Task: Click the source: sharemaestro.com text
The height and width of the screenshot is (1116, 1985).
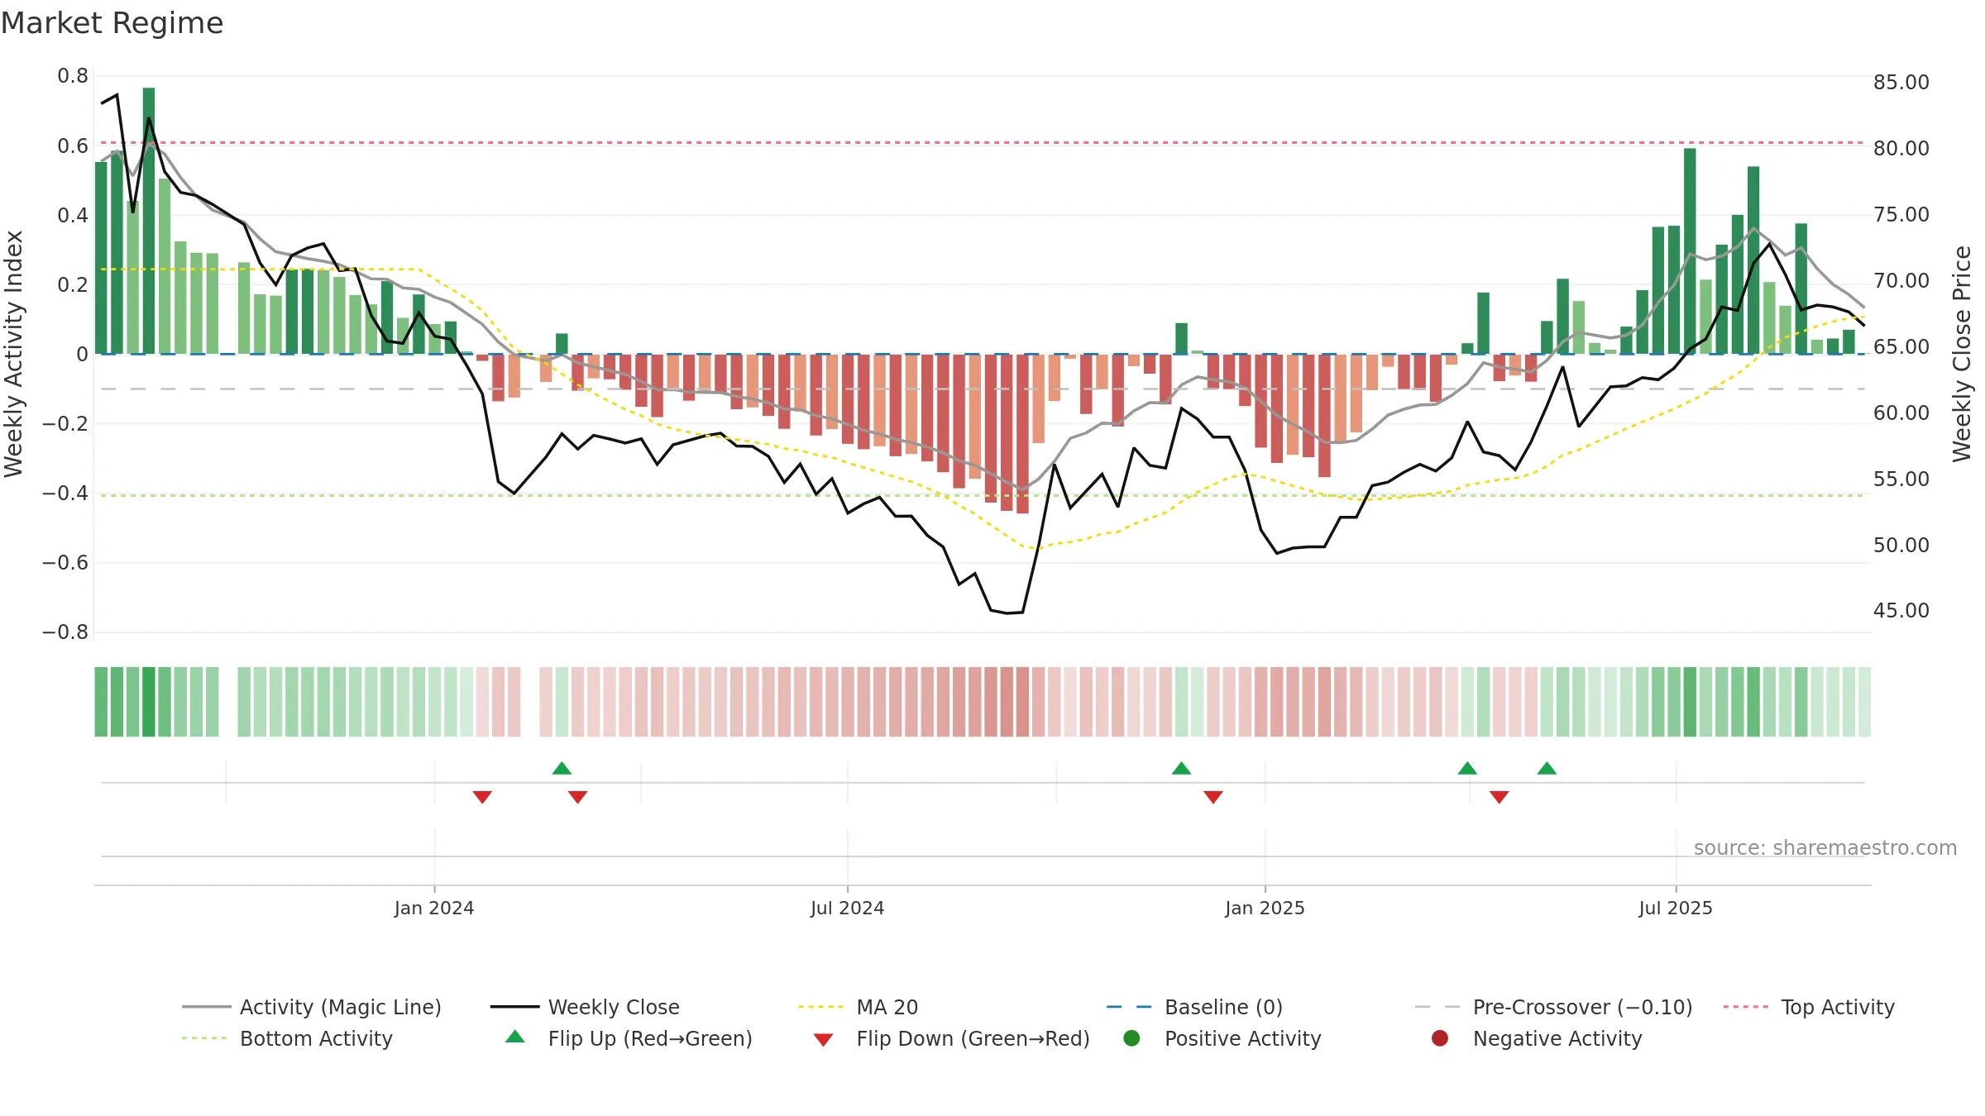Action: (x=1825, y=848)
